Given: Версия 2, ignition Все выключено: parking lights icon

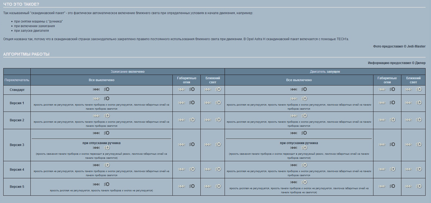Looking at the screenshot, I should (96, 116).
